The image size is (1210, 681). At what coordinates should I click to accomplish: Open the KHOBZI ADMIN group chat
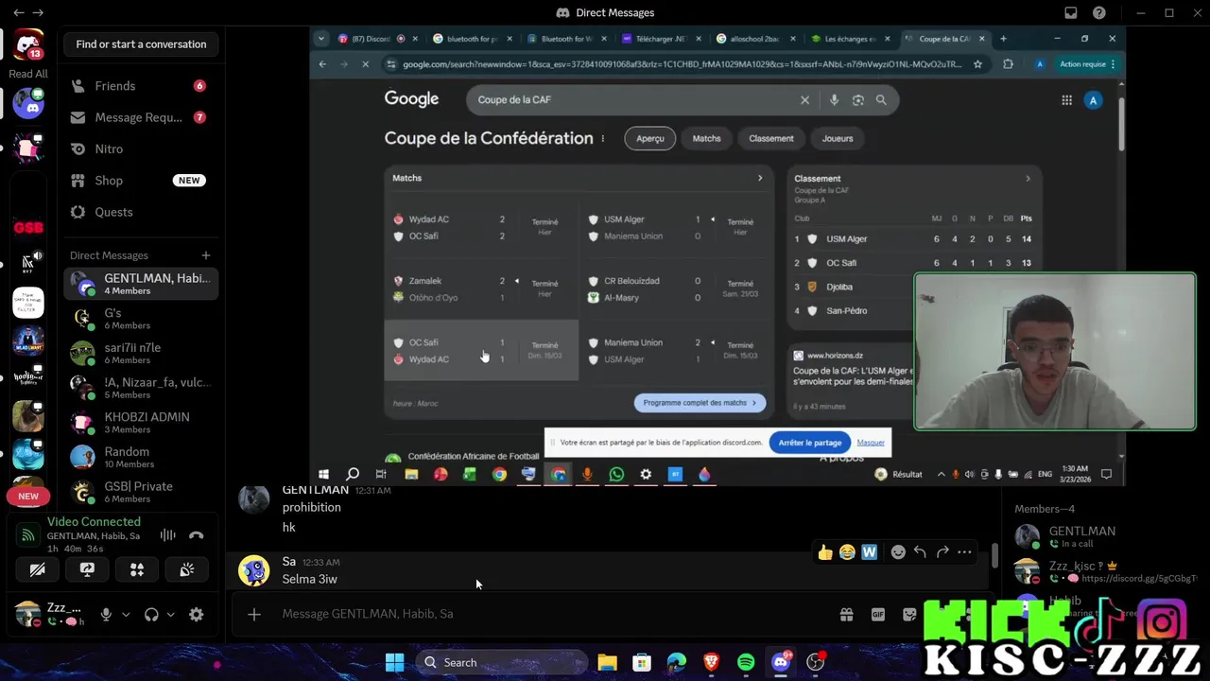tap(141, 423)
